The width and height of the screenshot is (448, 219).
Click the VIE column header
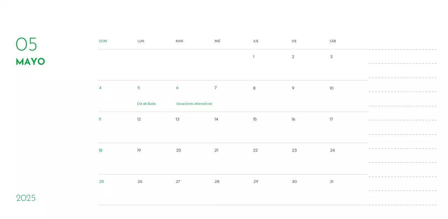tap(294, 41)
